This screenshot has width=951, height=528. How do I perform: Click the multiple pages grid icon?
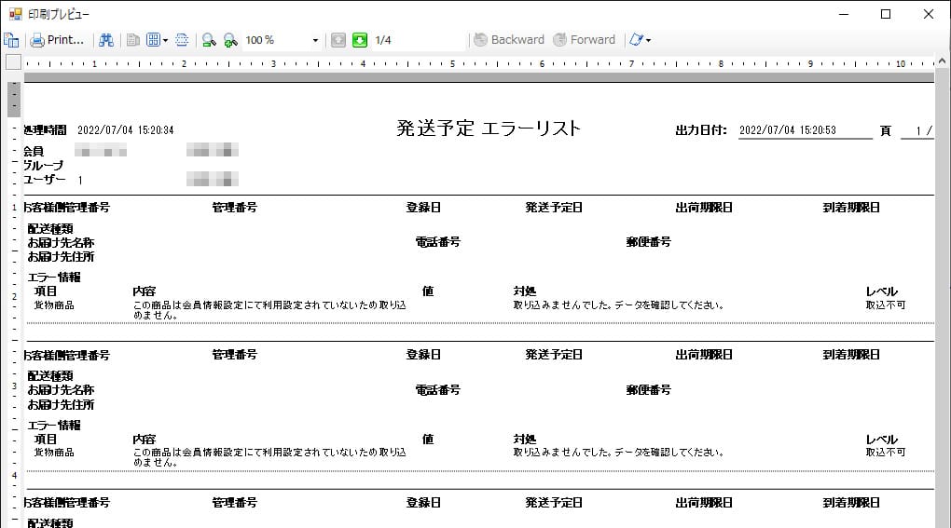pos(153,40)
